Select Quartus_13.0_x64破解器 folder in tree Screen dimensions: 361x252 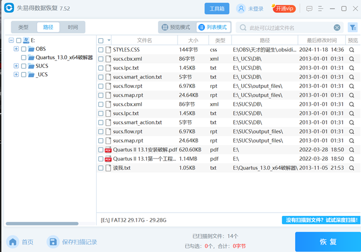pos(64,58)
